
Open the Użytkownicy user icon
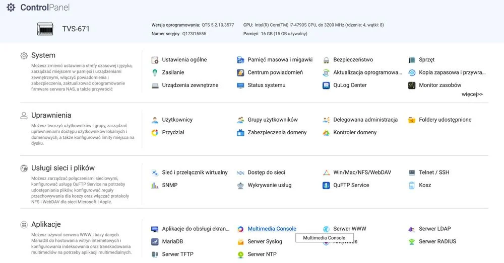[x=155, y=120]
